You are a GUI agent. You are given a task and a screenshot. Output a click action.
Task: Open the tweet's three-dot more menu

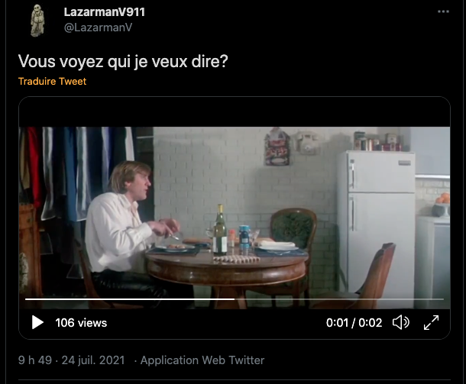pyautogui.click(x=443, y=11)
